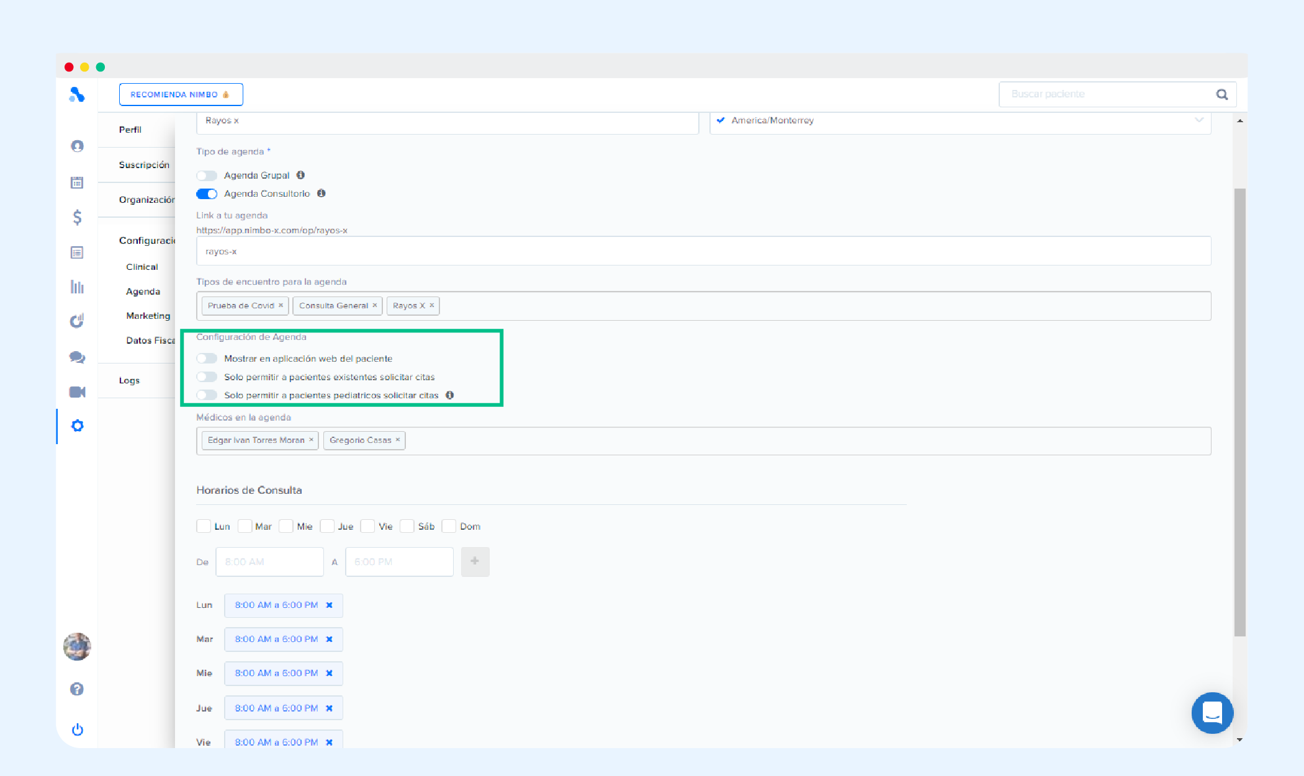Click search magnifier in patient search

click(x=1221, y=94)
